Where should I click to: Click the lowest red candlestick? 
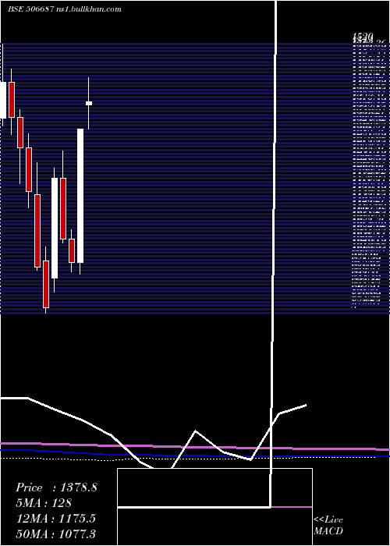pyautogui.click(x=46, y=284)
